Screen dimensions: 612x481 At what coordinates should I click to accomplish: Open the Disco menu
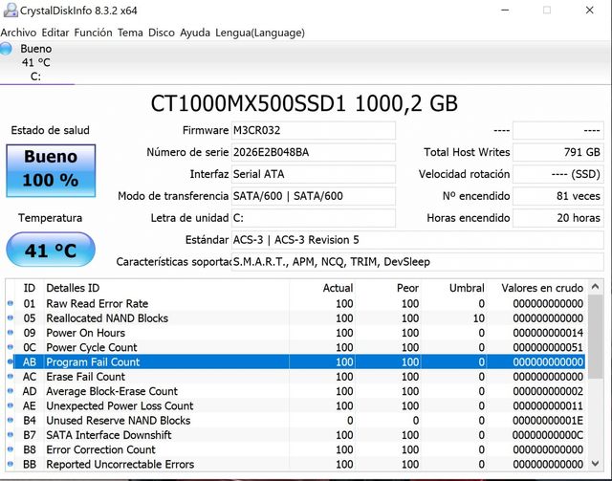point(162,33)
